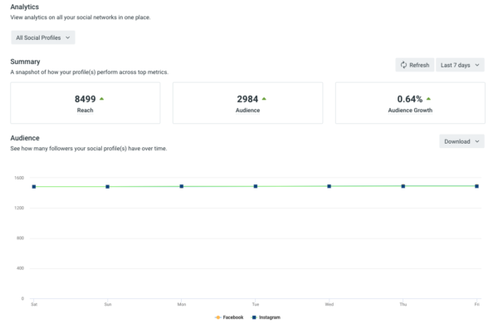Click the 1200 y-axis label
The height and width of the screenshot is (329, 498).
pyautogui.click(x=19, y=208)
